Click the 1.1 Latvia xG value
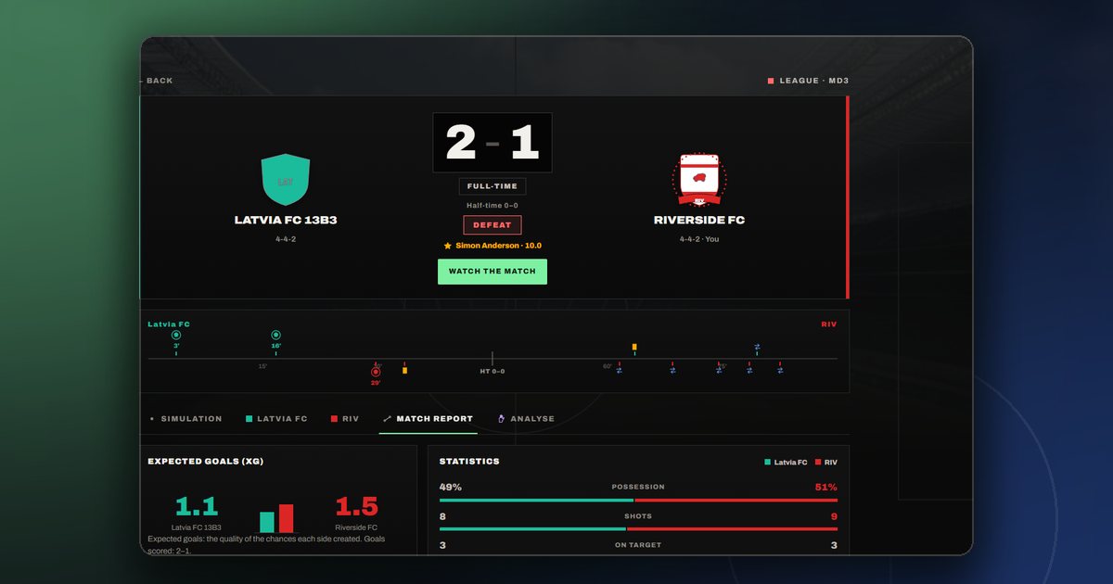Screen dimensions: 1113x584 [197, 507]
